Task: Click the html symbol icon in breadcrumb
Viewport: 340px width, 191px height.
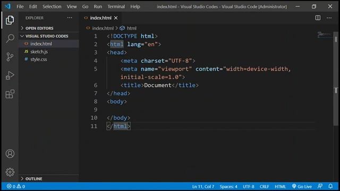Action: point(122,28)
